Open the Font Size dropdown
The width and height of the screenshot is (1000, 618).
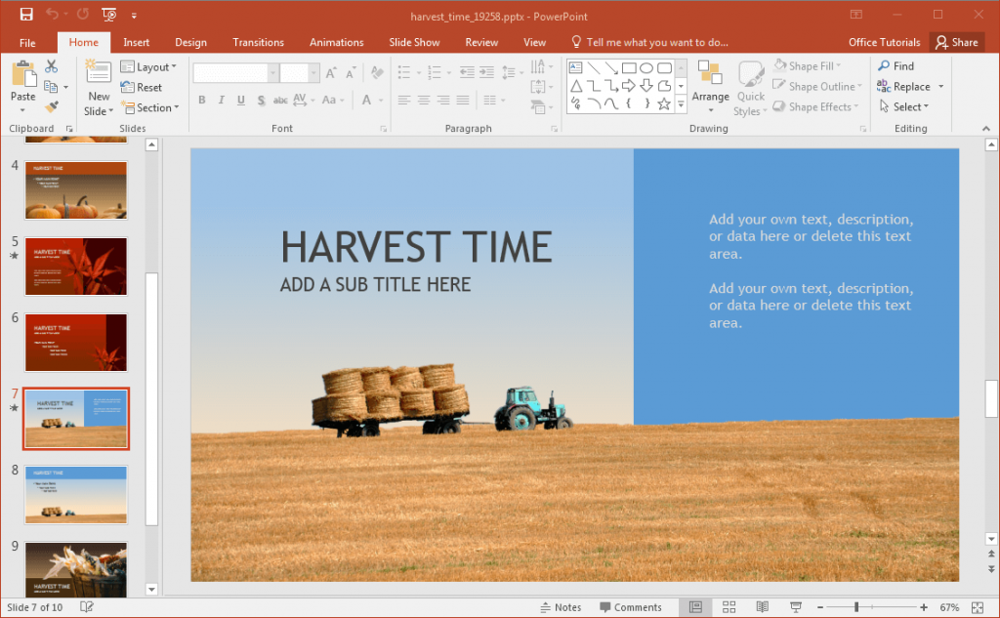point(312,71)
